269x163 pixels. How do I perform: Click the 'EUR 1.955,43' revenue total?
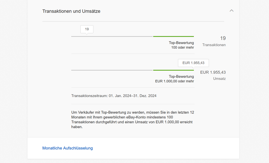pos(213,72)
